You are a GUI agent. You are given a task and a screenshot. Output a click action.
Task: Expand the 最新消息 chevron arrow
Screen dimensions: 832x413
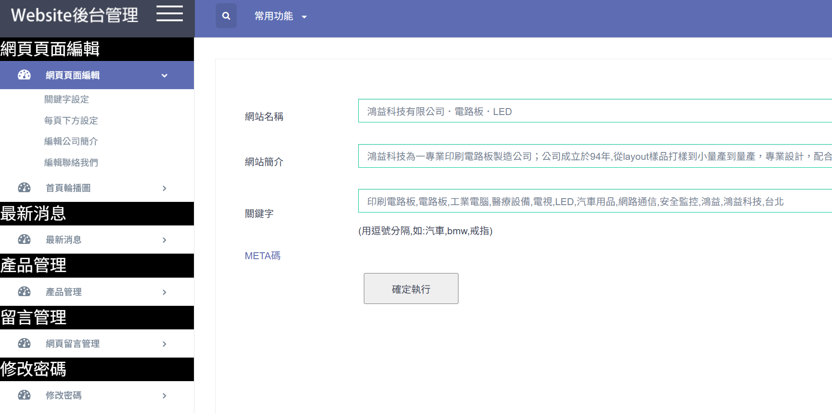point(164,240)
